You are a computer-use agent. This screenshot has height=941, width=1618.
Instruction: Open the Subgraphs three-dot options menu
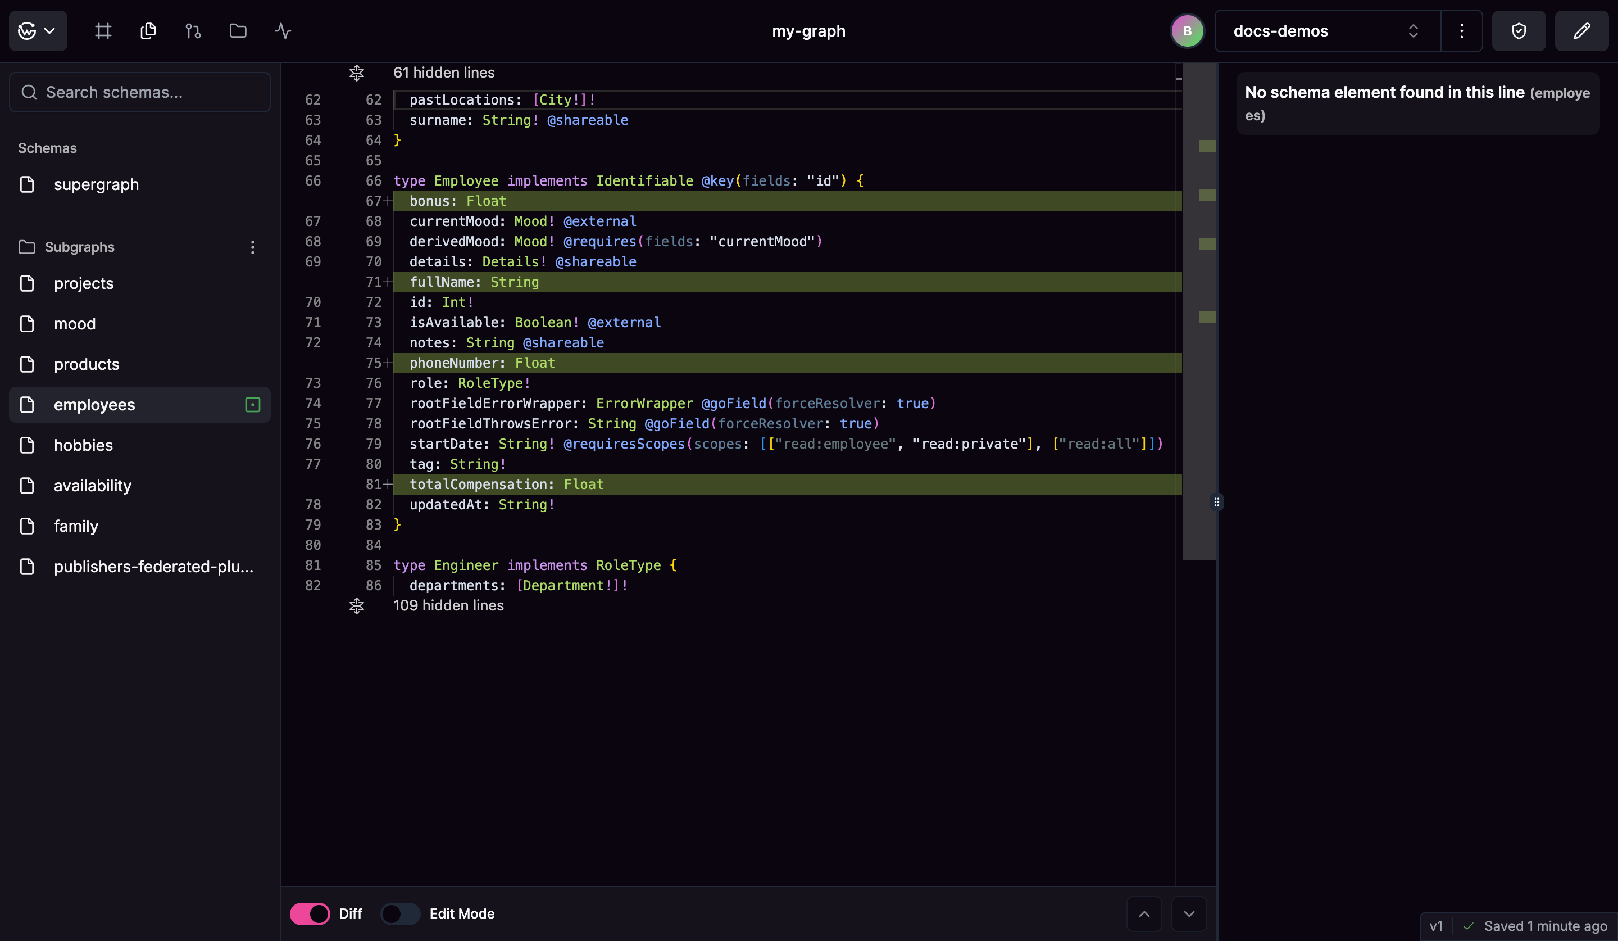tap(252, 247)
